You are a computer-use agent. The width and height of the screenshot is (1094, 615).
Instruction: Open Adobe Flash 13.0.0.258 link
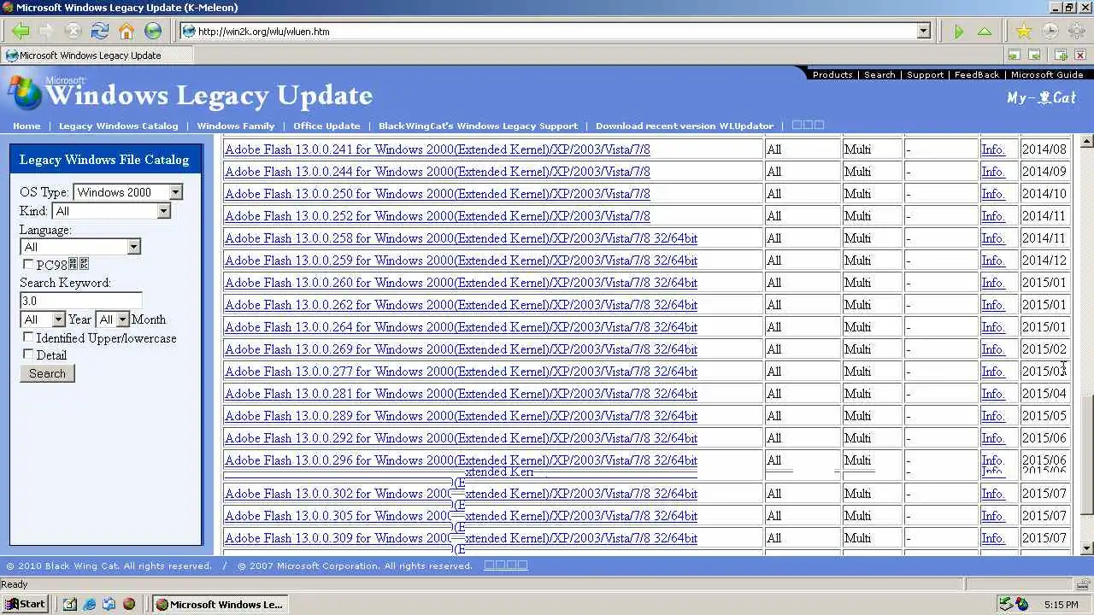(461, 238)
